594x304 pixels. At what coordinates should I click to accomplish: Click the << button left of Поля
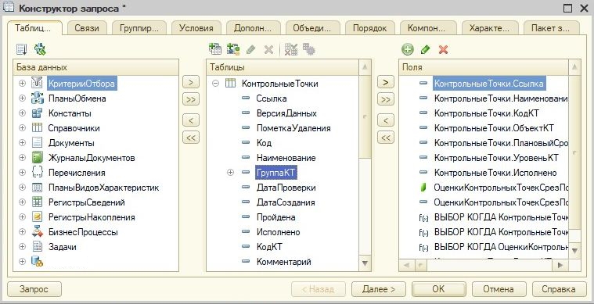[386, 138]
